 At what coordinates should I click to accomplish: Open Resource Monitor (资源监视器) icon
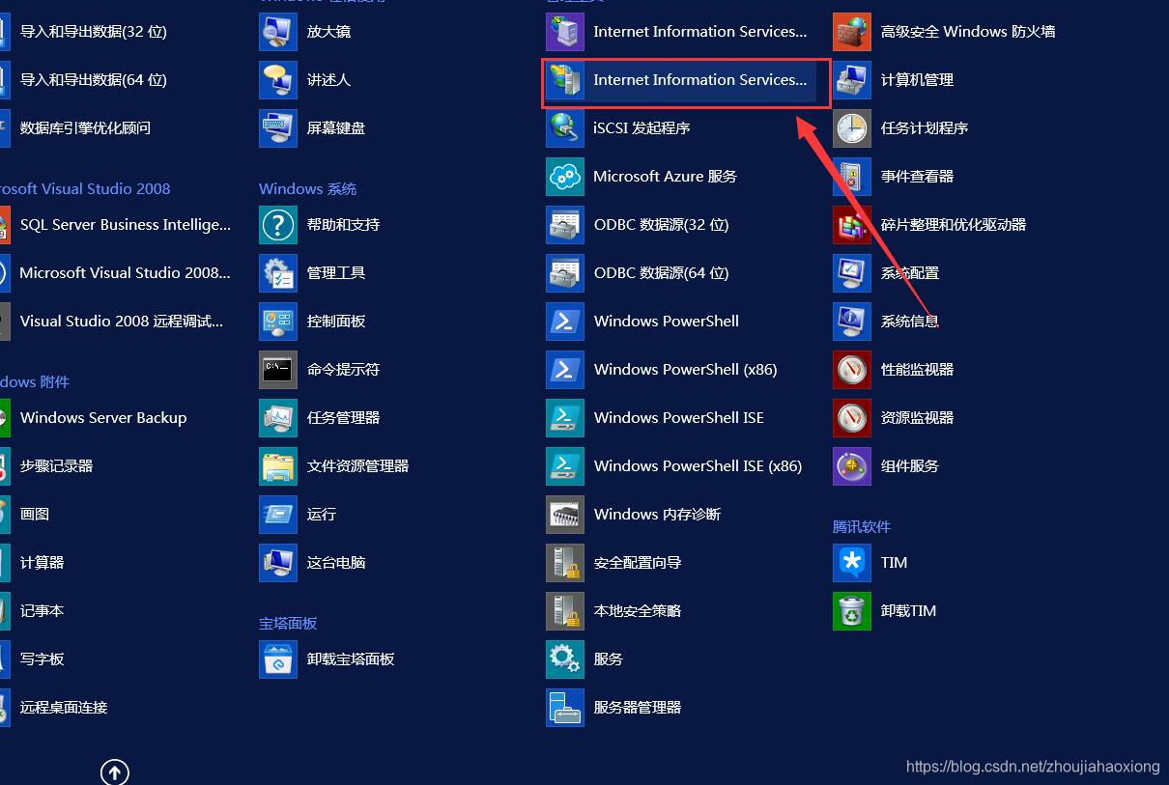coord(852,418)
